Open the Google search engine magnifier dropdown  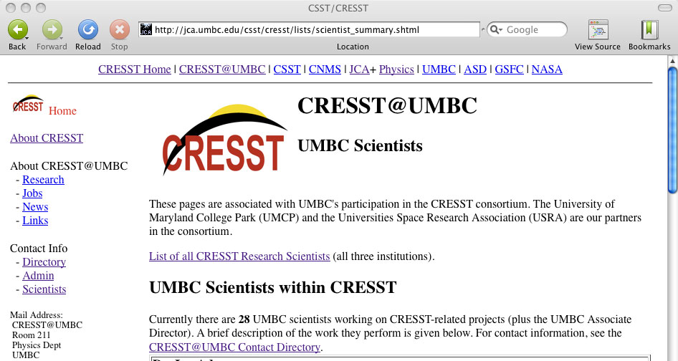pos(496,29)
